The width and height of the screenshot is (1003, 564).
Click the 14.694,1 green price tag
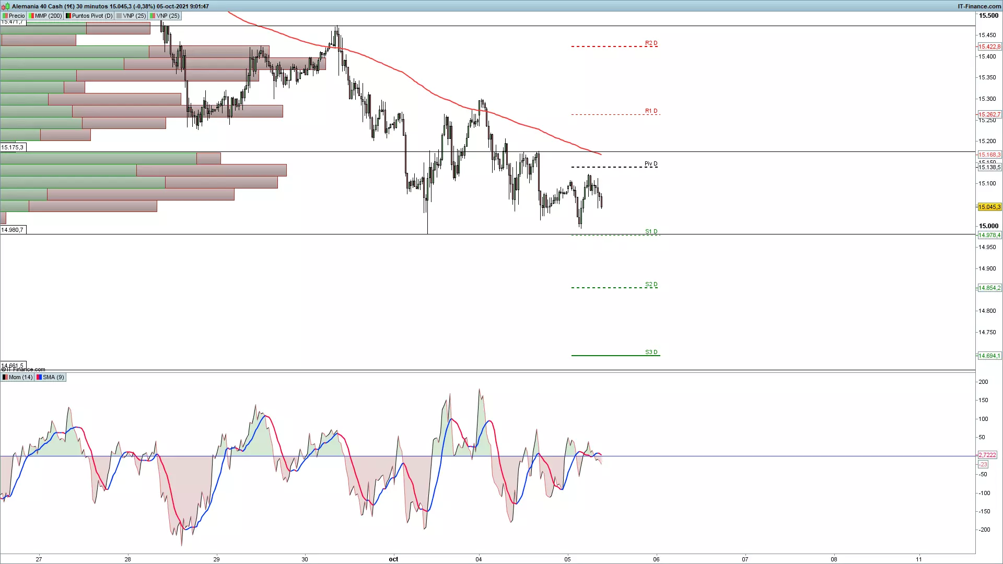989,356
